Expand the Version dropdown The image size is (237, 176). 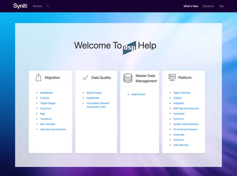pos(37,6)
